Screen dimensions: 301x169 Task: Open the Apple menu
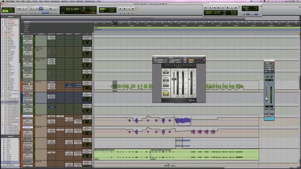click(x=3, y=1)
